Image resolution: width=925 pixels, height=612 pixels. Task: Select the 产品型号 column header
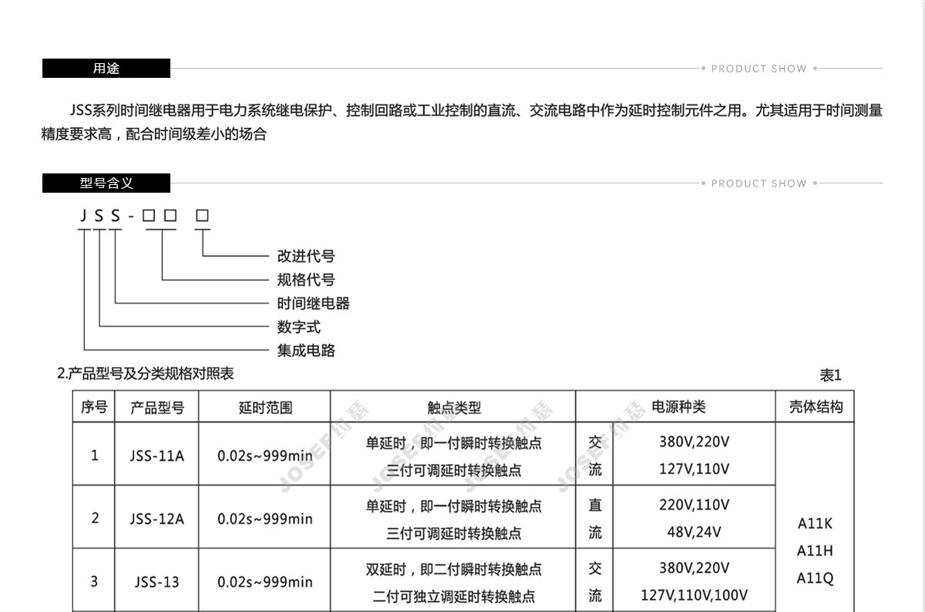click(x=157, y=408)
